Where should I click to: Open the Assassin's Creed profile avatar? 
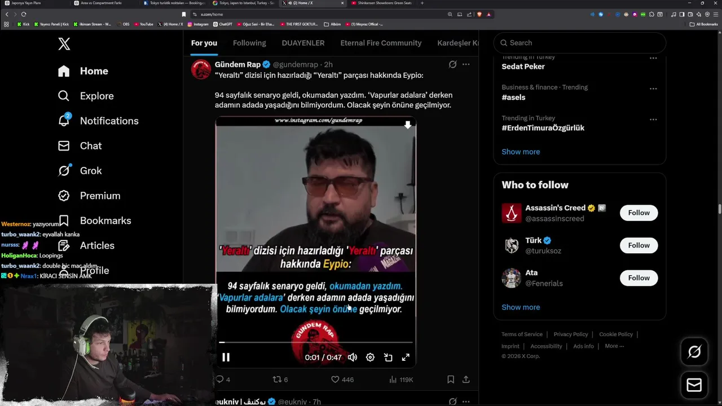512,213
